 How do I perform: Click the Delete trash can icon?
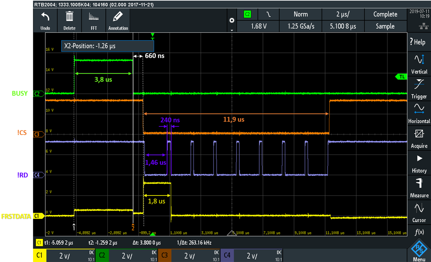70,16
